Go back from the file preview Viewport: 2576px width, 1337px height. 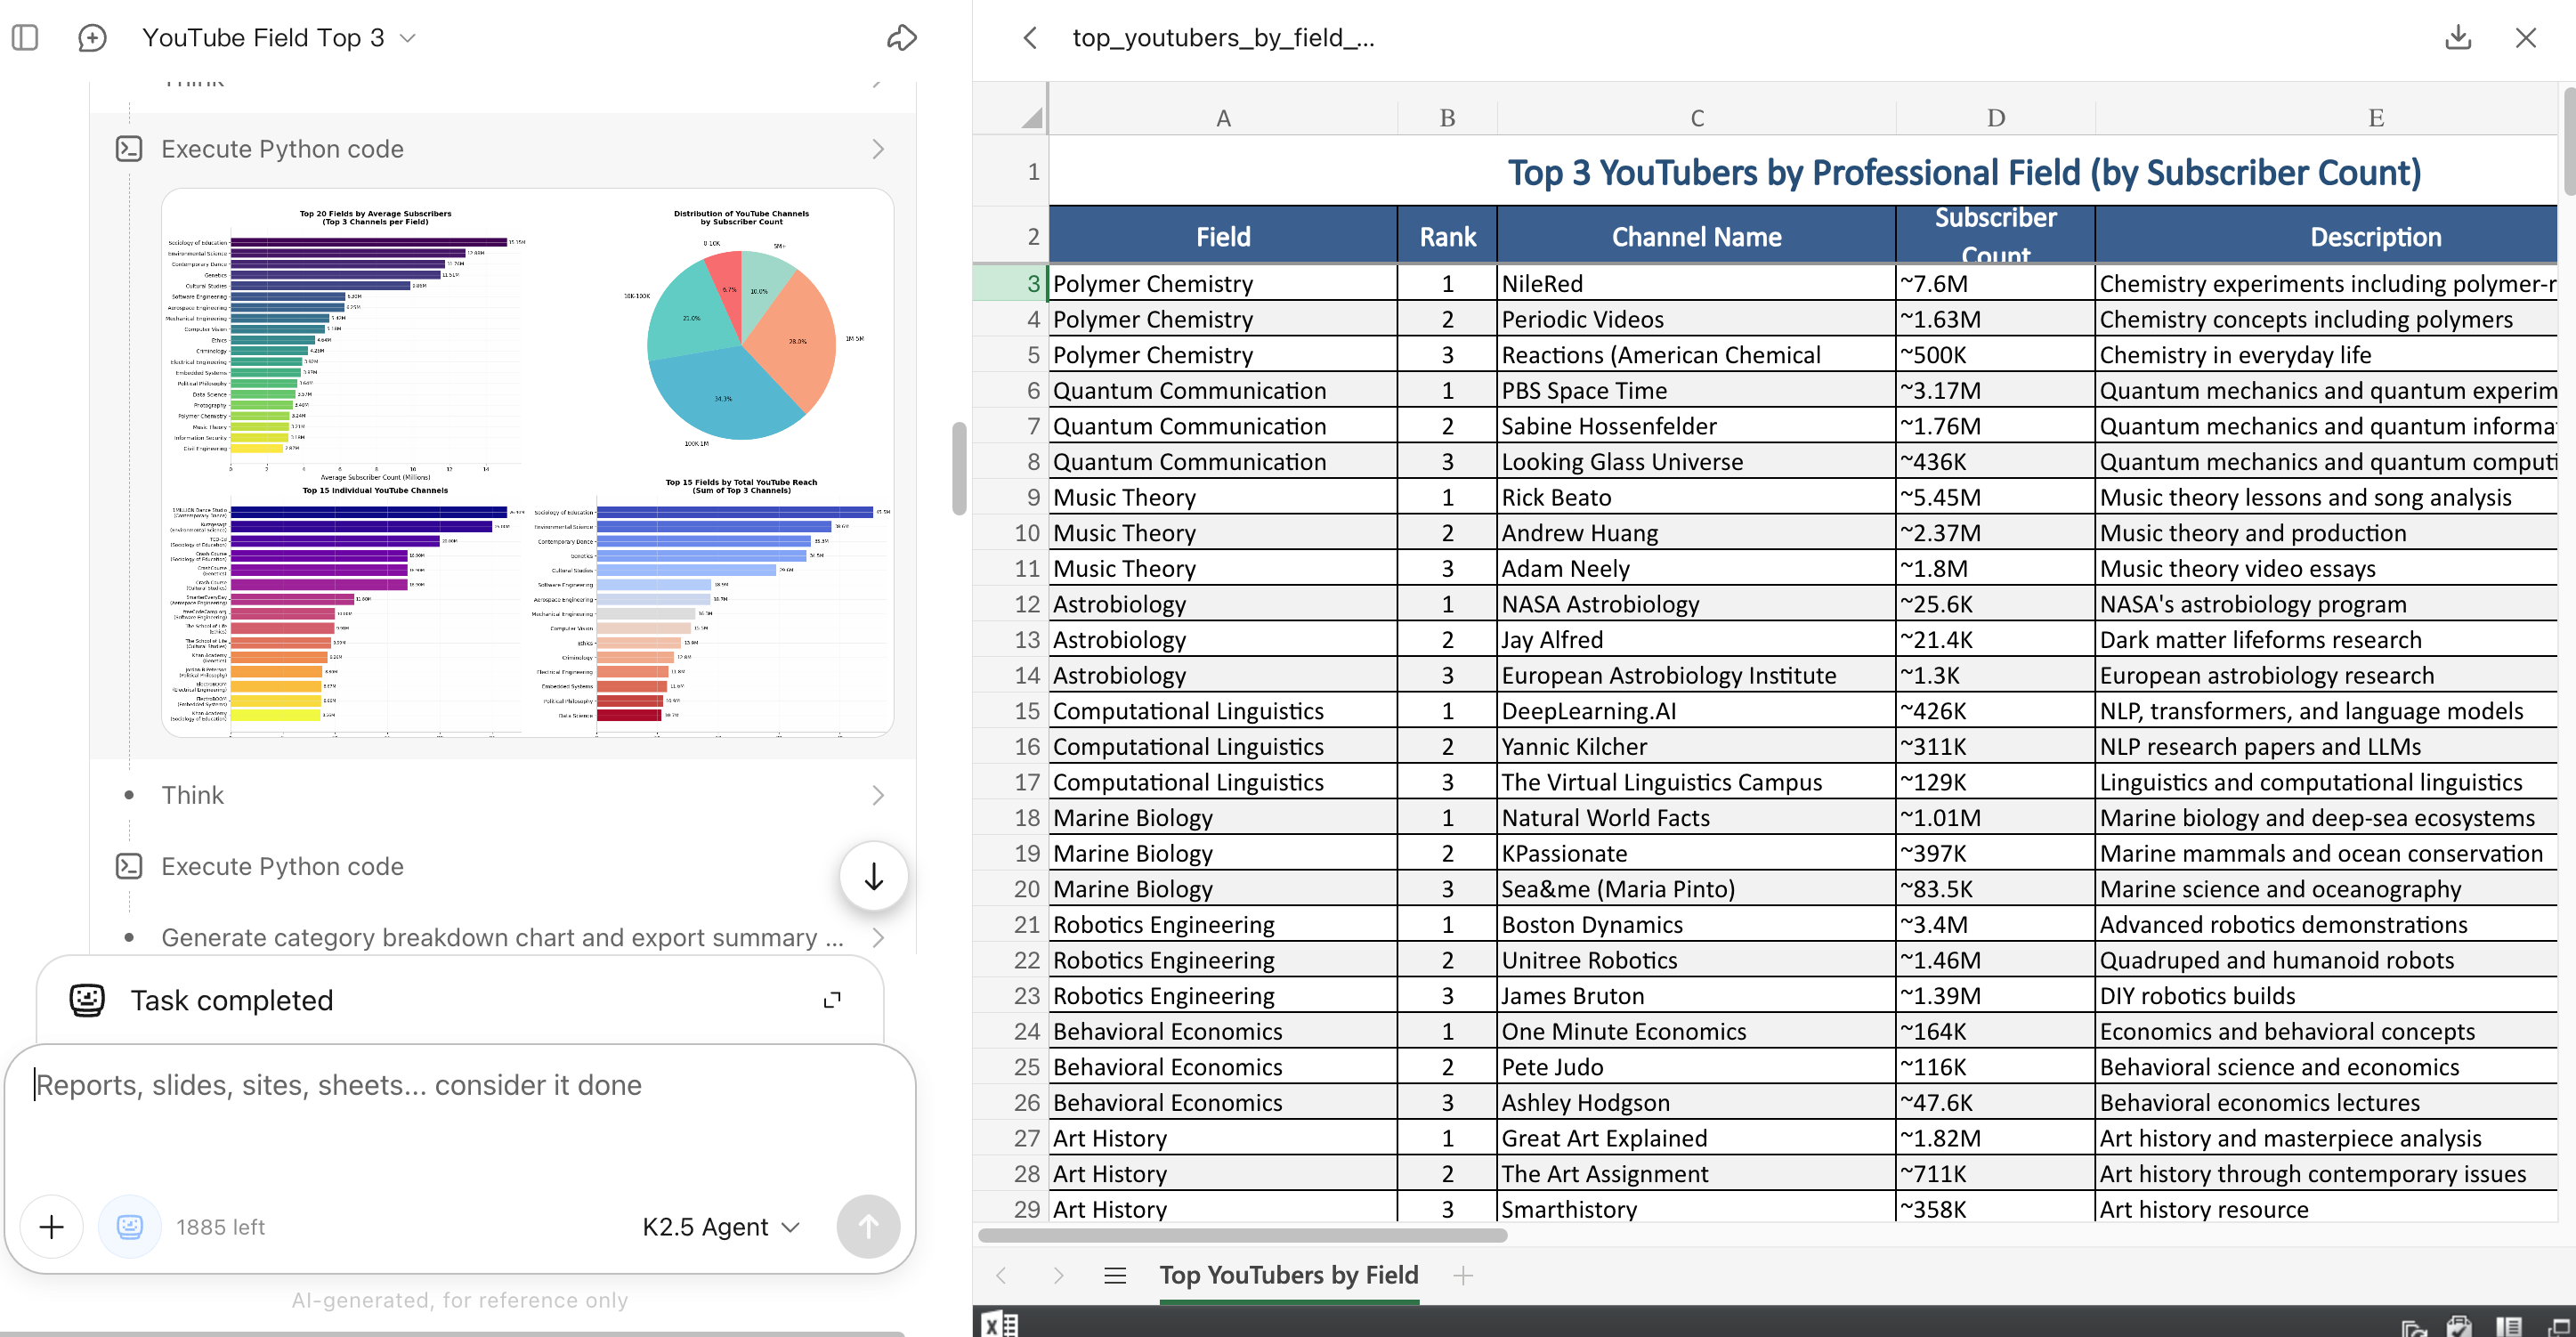point(1030,38)
